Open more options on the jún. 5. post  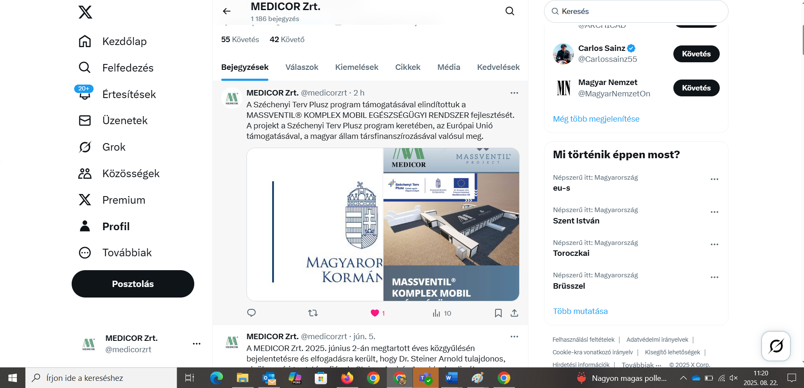click(514, 337)
